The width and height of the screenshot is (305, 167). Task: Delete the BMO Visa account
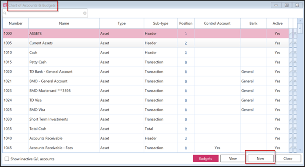[295, 110]
